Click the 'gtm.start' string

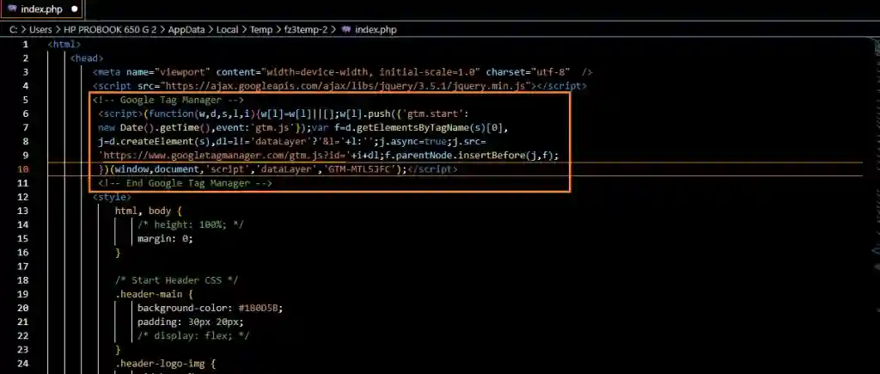433,114
